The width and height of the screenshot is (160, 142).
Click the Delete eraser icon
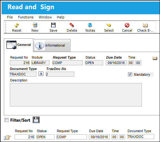tap(72, 25)
